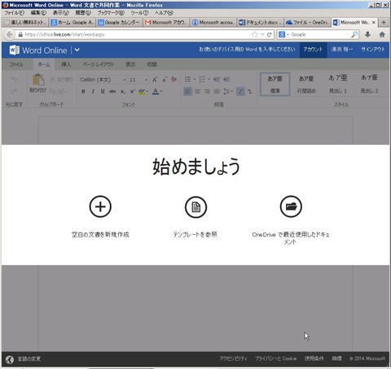
Task: Open the bullet list dropdown arrow
Action: pyautogui.click(x=195, y=80)
